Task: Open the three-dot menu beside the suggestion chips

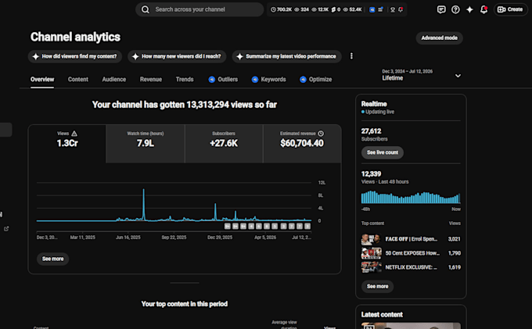Action: click(351, 56)
